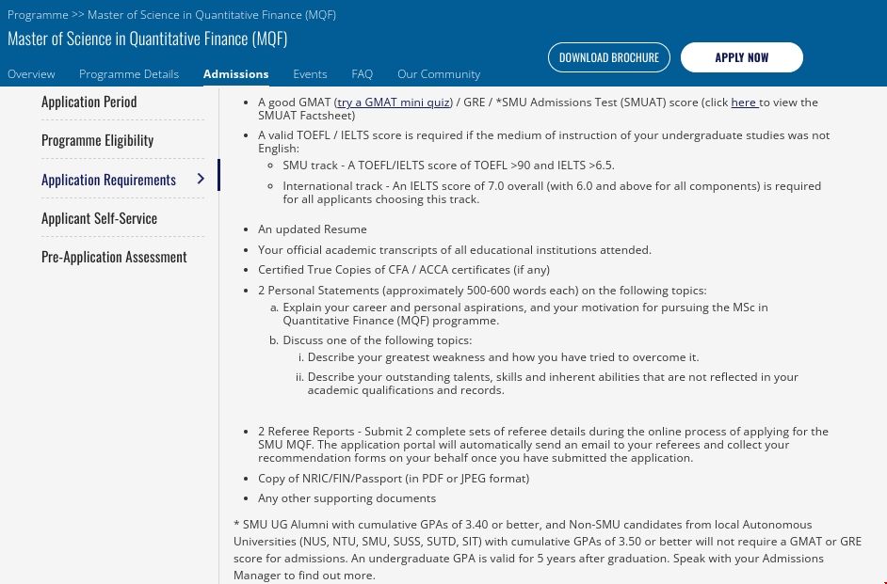Viewport: 887px width, 584px height.
Task: Open the Overview tab
Action: coord(31,74)
